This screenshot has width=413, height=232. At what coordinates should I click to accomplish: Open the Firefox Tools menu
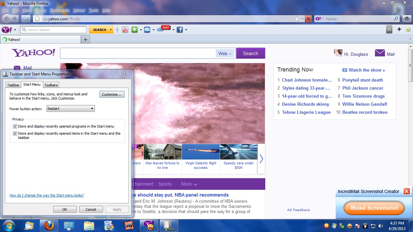coord(94,10)
